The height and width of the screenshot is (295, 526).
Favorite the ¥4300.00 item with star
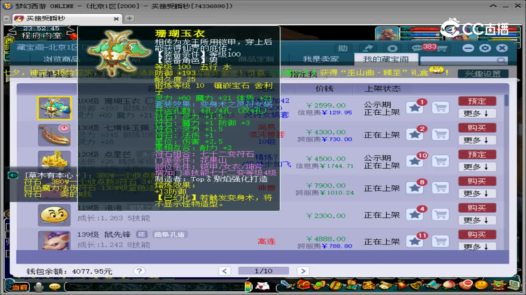[415, 134]
